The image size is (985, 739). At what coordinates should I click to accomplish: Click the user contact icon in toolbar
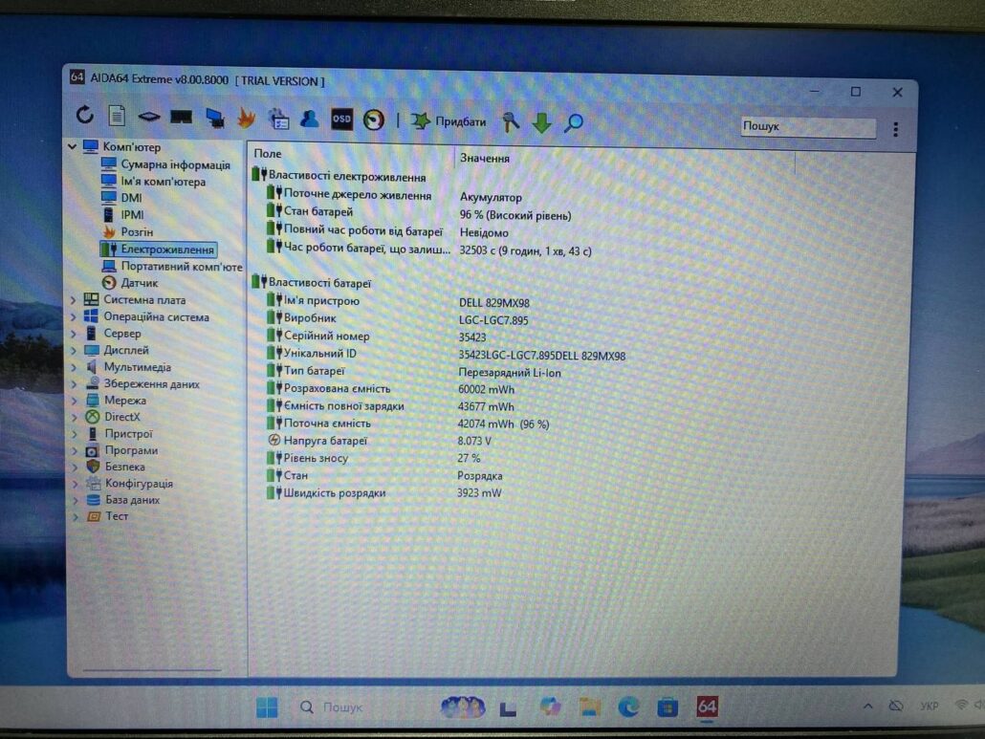tap(309, 120)
